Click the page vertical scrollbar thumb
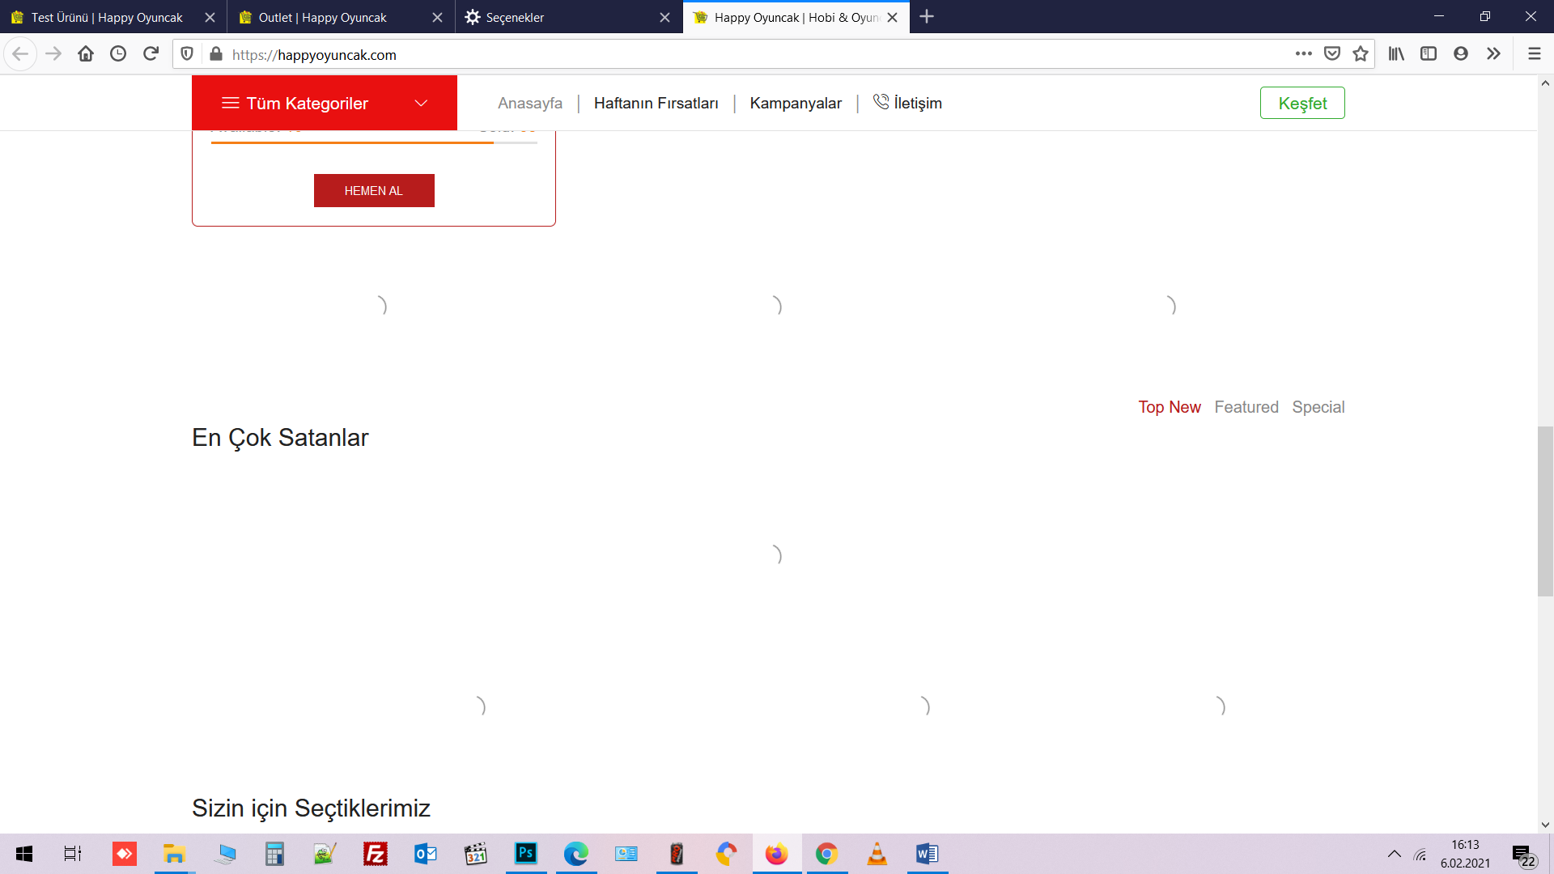Viewport: 1554px width, 874px height. [1545, 511]
